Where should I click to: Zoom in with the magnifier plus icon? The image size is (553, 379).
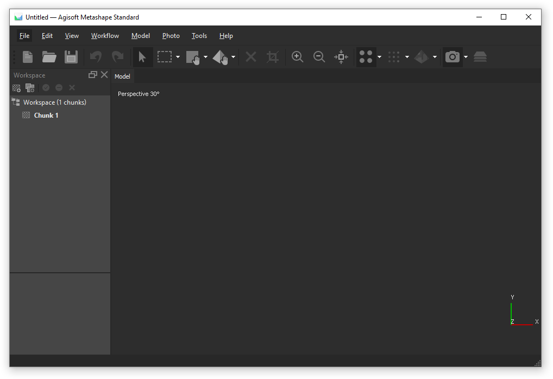[297, 56]
